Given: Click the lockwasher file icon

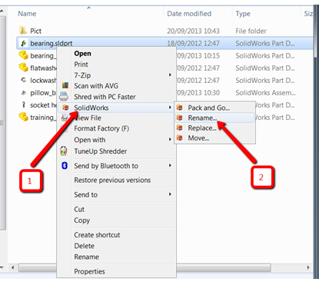Looking at the screenshot, I should point(24,80).
